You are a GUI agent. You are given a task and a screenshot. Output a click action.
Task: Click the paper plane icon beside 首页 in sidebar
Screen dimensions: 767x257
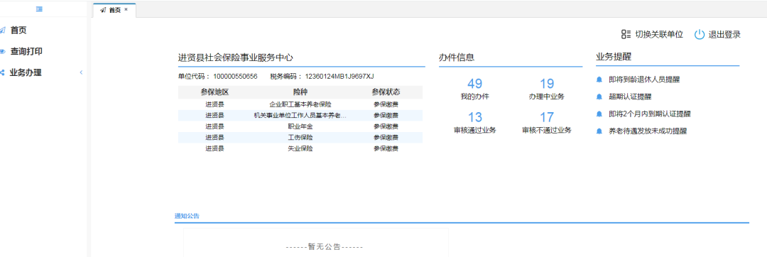2,31
